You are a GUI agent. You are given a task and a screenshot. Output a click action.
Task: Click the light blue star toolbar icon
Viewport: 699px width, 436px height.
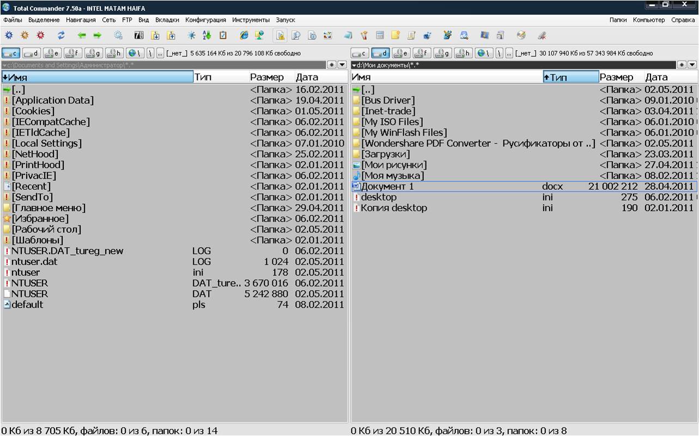point(191,35)
